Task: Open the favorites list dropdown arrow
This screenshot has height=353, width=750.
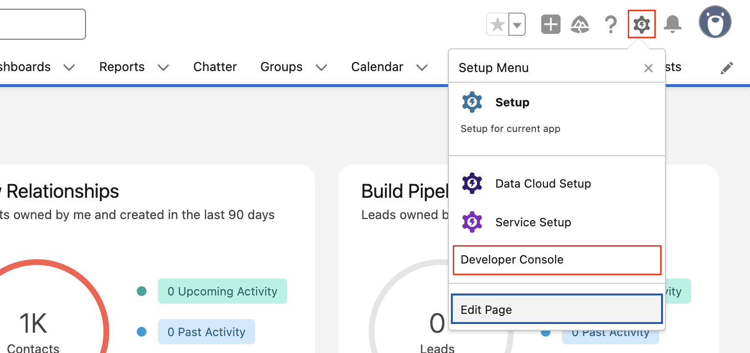Action: [x=517, y=25]
